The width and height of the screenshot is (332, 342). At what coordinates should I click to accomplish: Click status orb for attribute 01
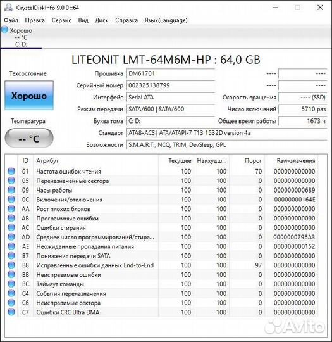(x=11, y=171)
